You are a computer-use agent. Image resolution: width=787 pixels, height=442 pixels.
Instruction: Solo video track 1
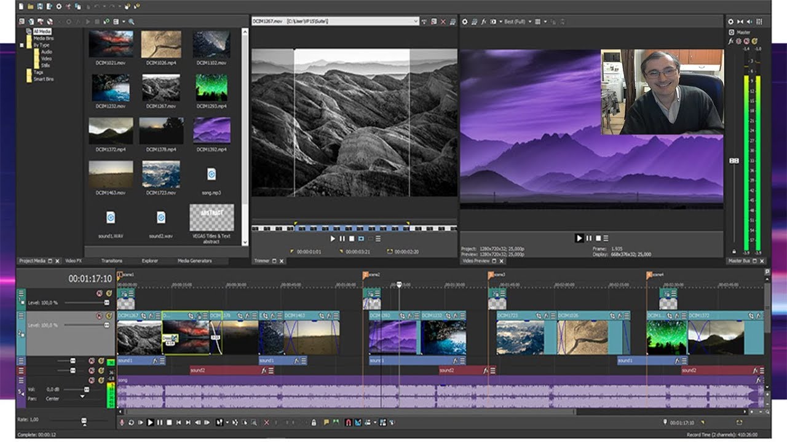point(109,293)
